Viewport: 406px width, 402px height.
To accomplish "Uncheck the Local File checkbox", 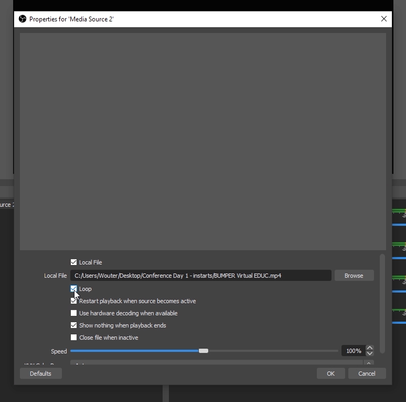I will pos(74,262).
